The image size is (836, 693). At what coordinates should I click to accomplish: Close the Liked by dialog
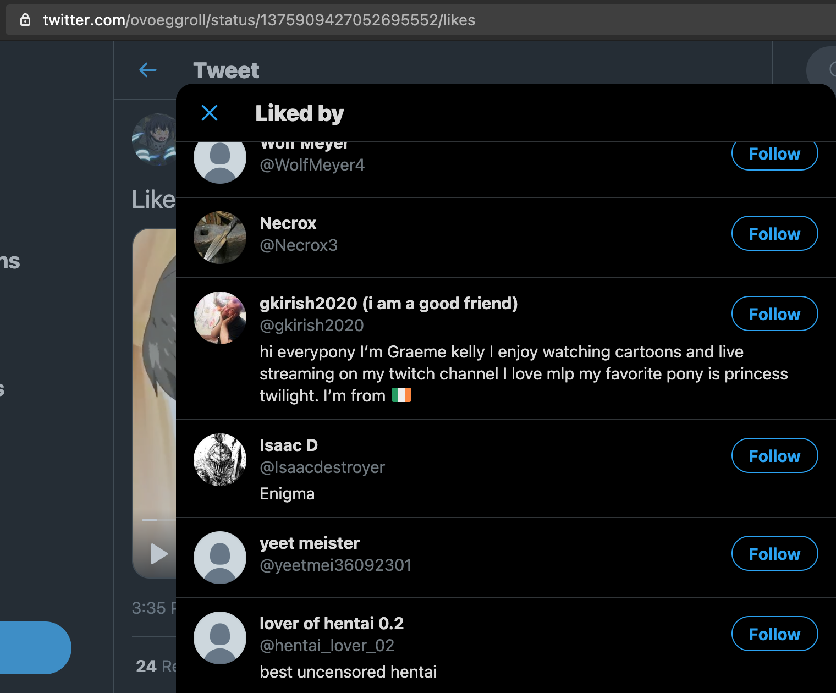(210, 113)
